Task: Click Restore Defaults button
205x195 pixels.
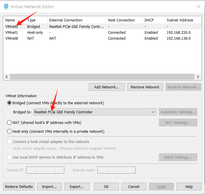Action: tap(19, 186)
